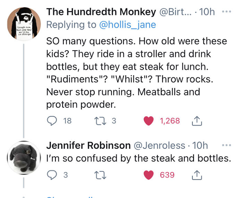Viewport: 243px width, 198px height.
Task: Reply to Jennifer Robinson's tweet
Action: click(52, 175)
